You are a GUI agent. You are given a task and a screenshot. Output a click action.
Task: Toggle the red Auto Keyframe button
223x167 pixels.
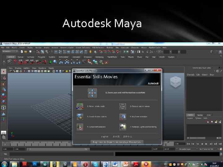pos(221,149)
